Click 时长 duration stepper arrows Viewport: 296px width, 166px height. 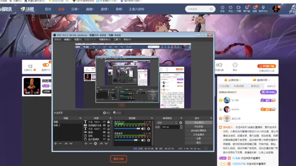click(181, 127)
